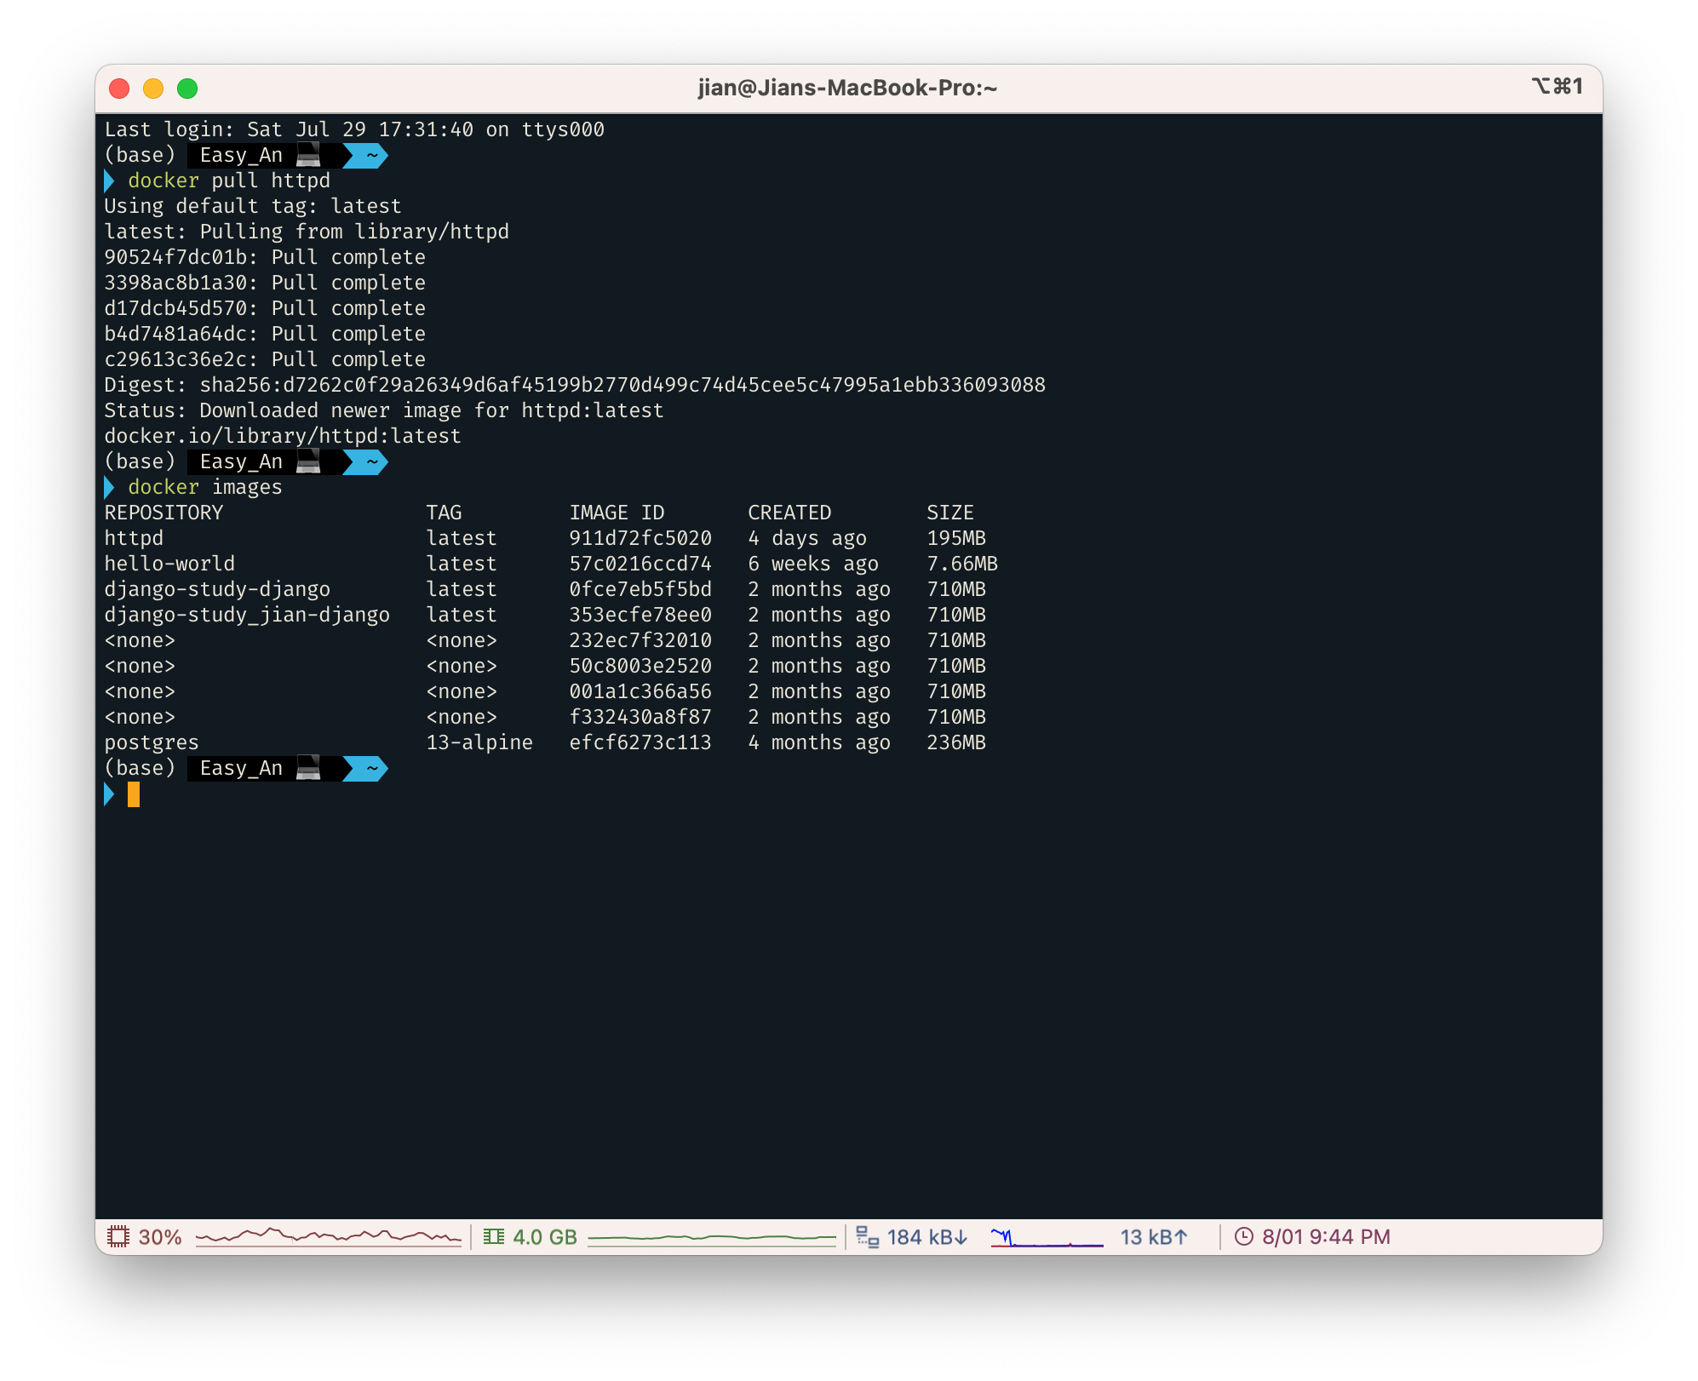
Task: Click the sha256 digest line
Action: [575, 385]
